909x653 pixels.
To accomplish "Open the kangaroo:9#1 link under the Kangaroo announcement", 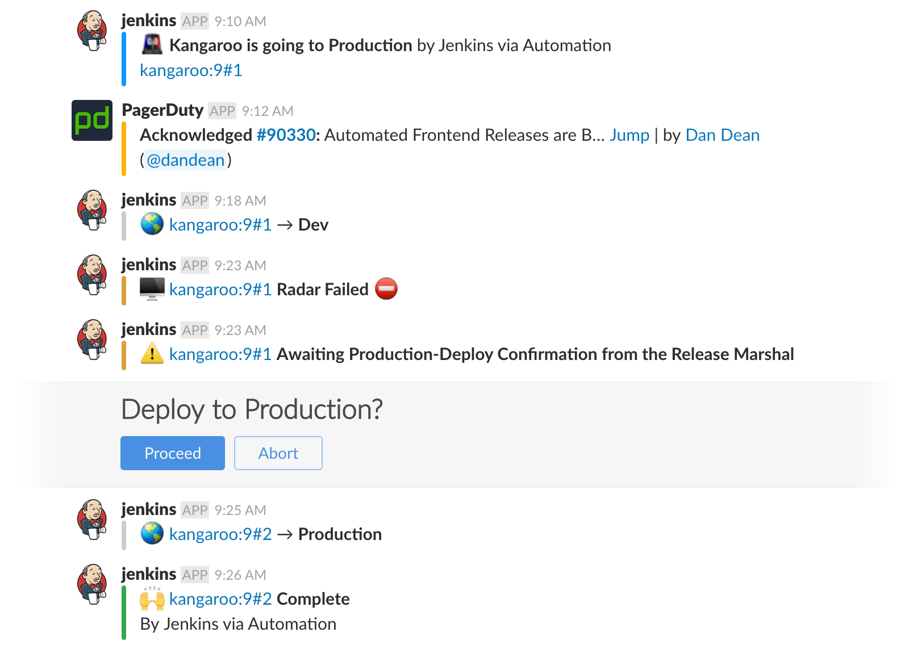I will tap(191, 70).
